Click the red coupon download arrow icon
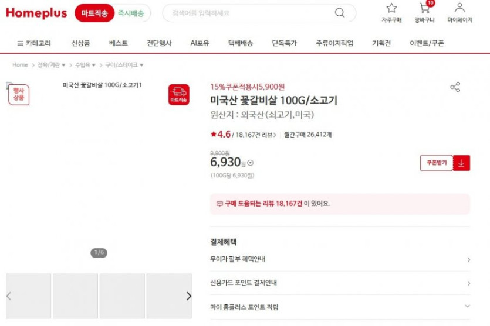 [461, 163]
